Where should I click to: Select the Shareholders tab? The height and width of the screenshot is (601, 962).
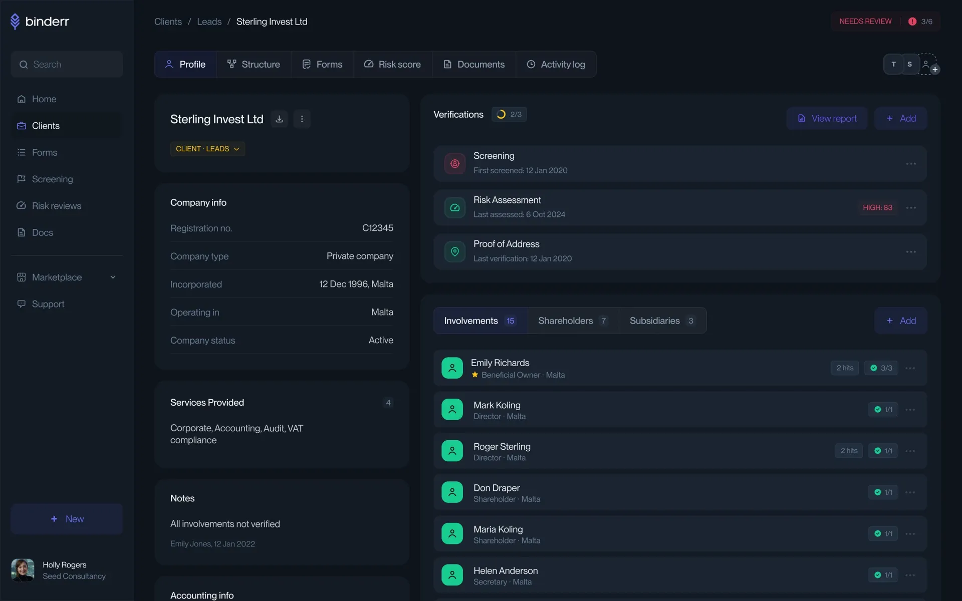pyautogui.click(x=572, y=321)
